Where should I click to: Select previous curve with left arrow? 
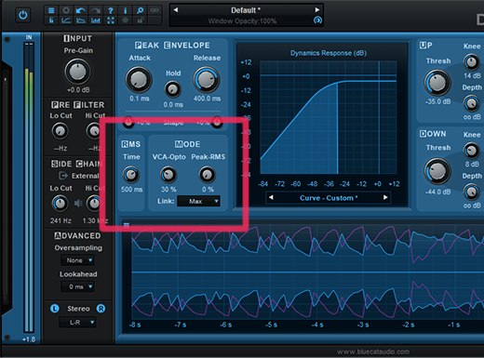pos(271,197)
